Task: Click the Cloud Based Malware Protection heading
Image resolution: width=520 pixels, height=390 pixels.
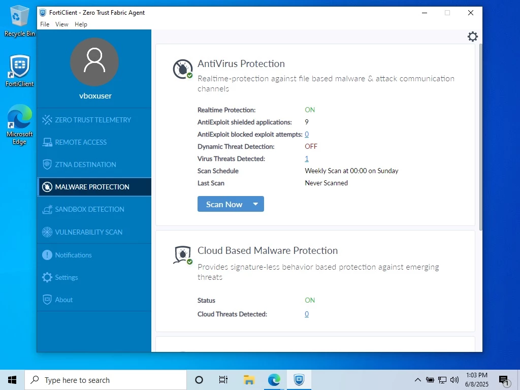Action: pyautogui.click(x=268, y=250)
